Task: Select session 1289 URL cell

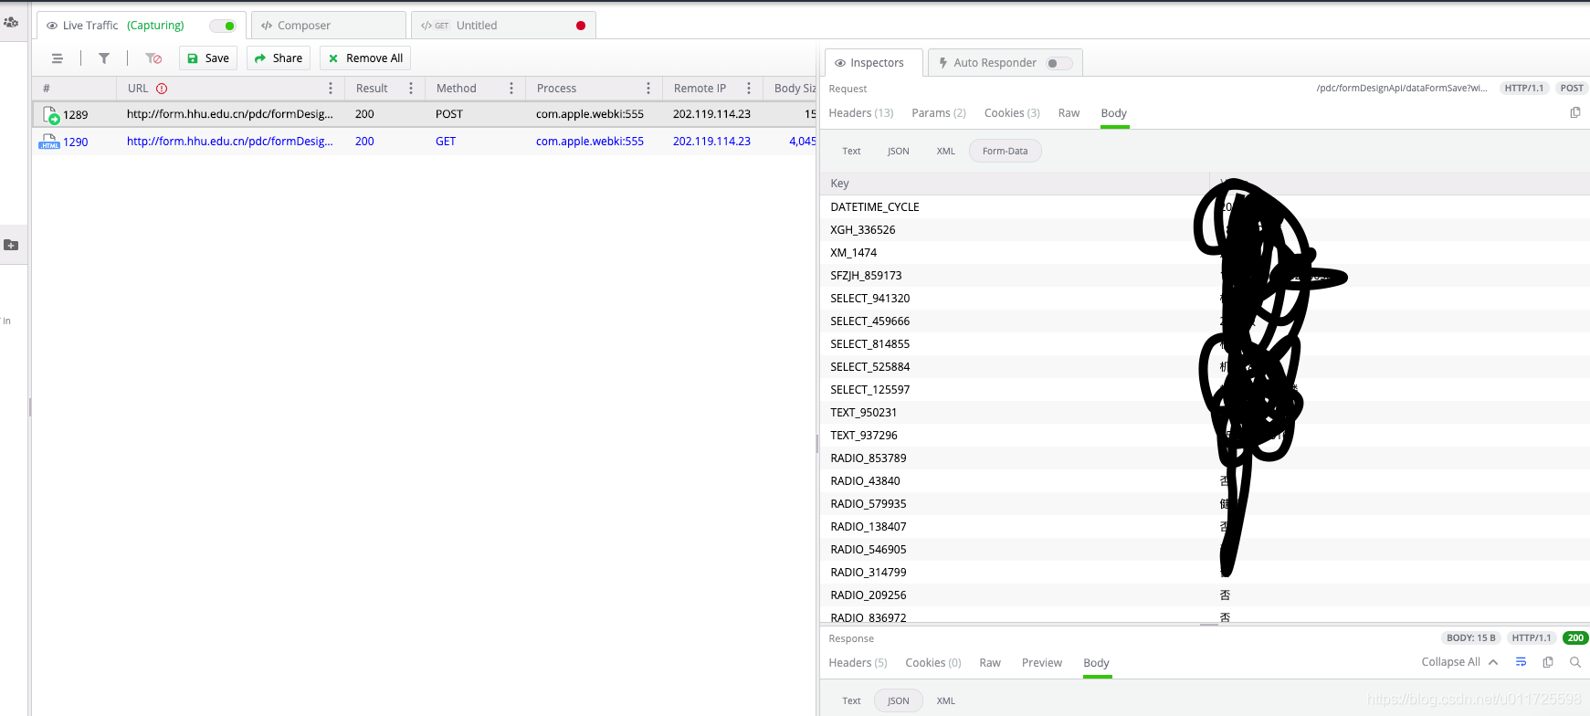Action: [x=230, y=114]
